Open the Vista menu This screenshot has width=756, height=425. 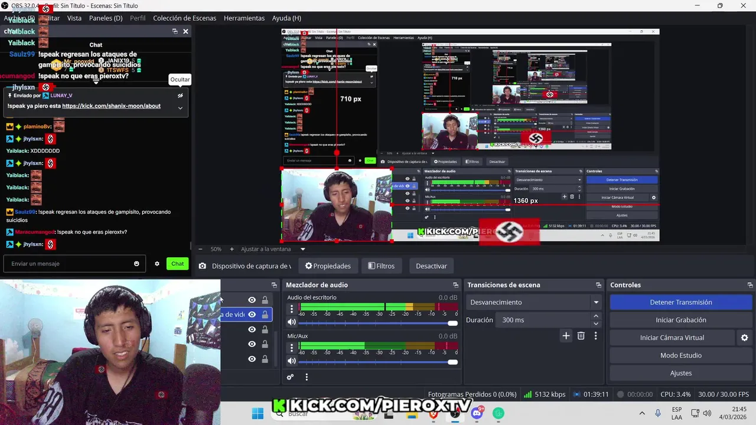(x=74, y=18)
